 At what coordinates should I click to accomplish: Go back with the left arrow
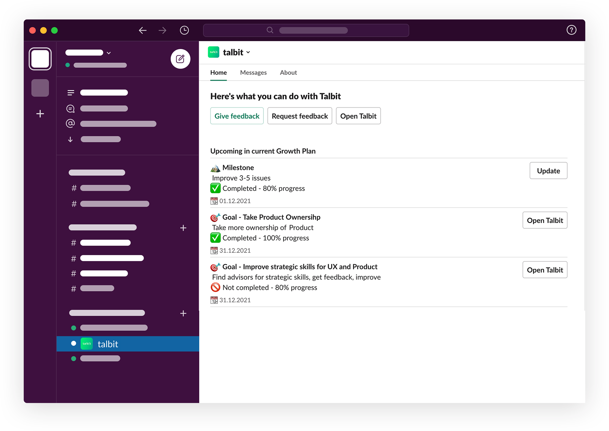pyautogui.click(x=143, y=30)
